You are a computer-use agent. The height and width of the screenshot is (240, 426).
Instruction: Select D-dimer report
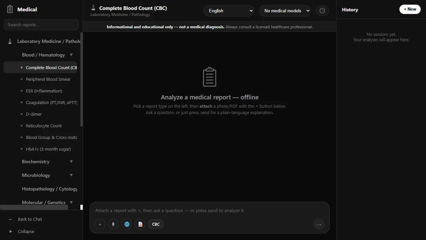(40, 114)
